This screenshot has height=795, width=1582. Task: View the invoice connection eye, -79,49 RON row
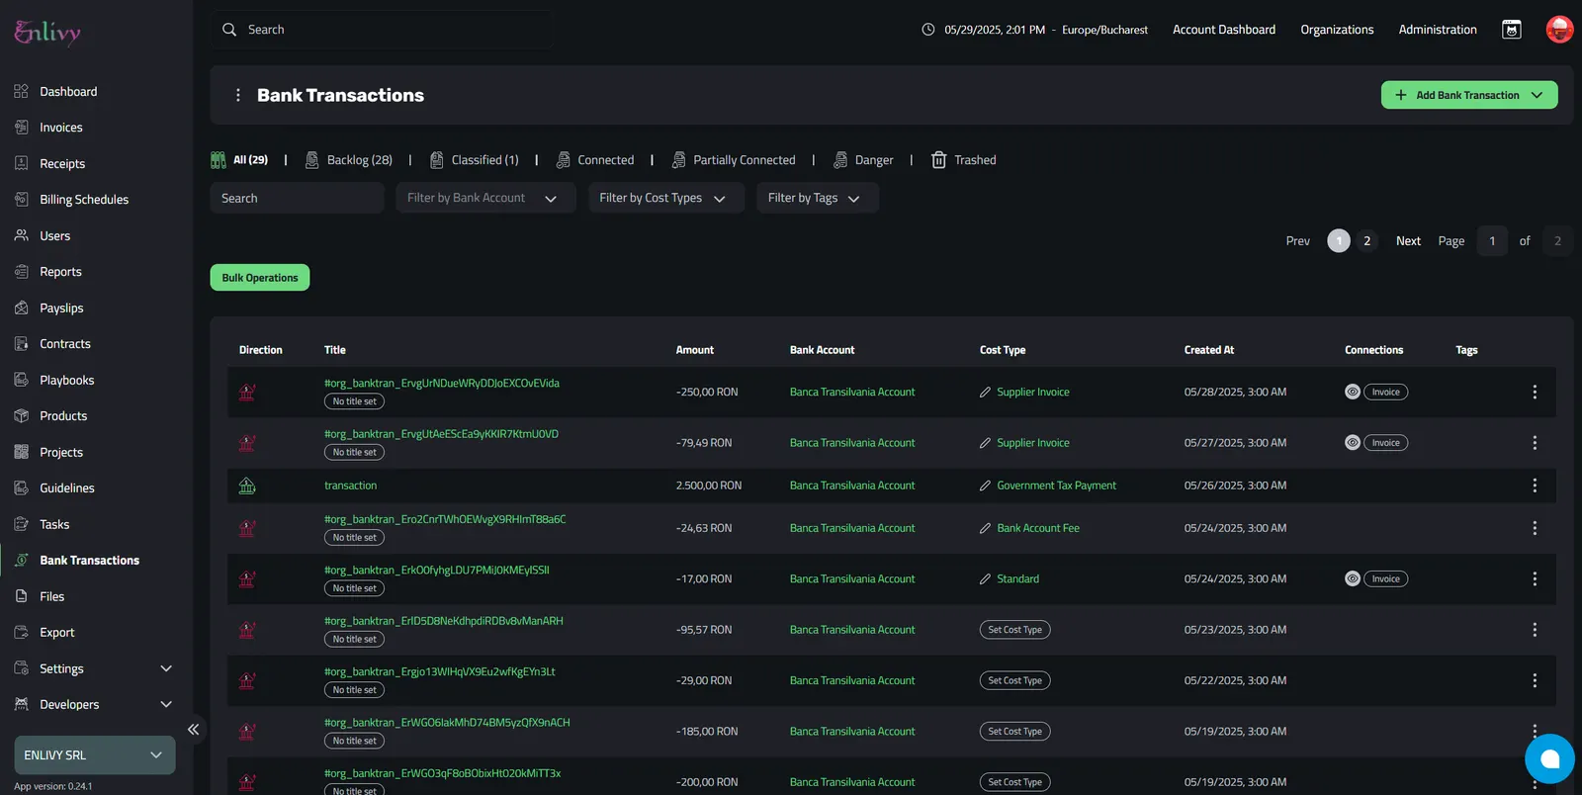(1353, 443)
